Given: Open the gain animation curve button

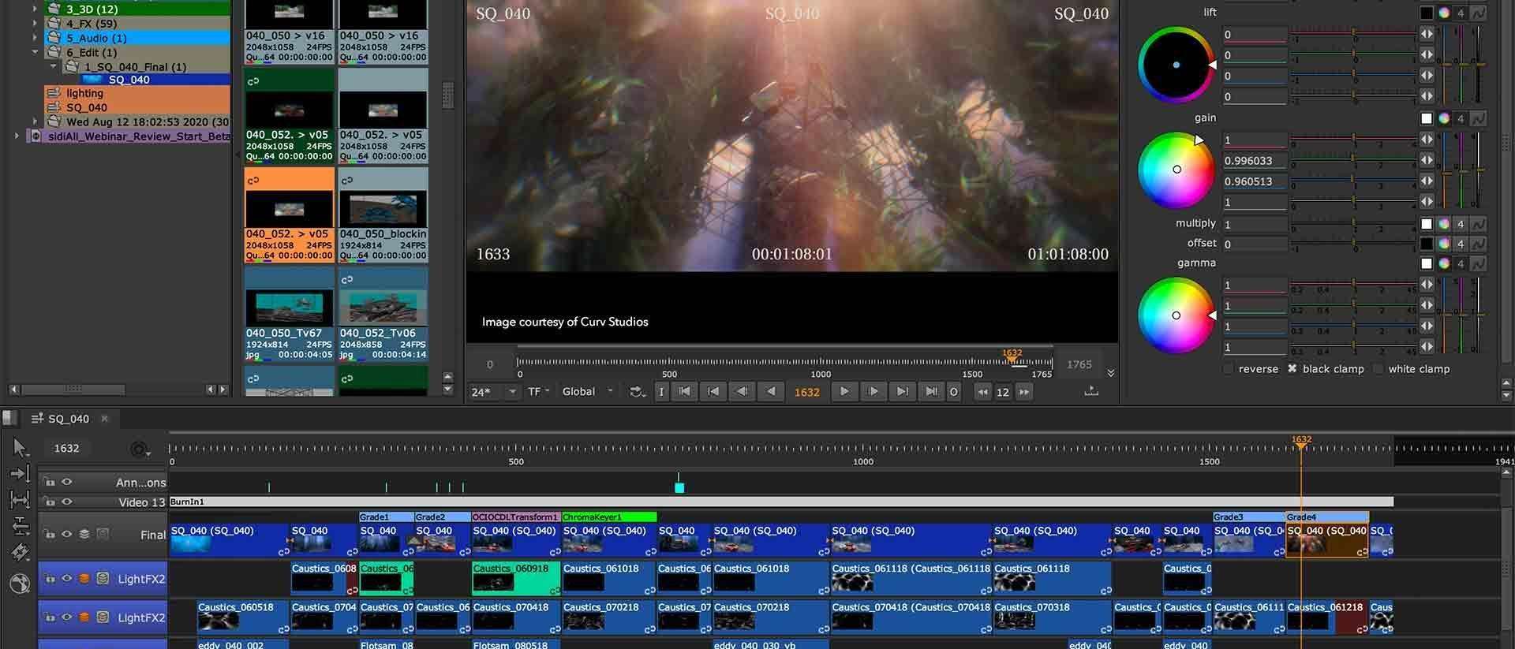Looking at the screenshot, I should (1478, 118).
